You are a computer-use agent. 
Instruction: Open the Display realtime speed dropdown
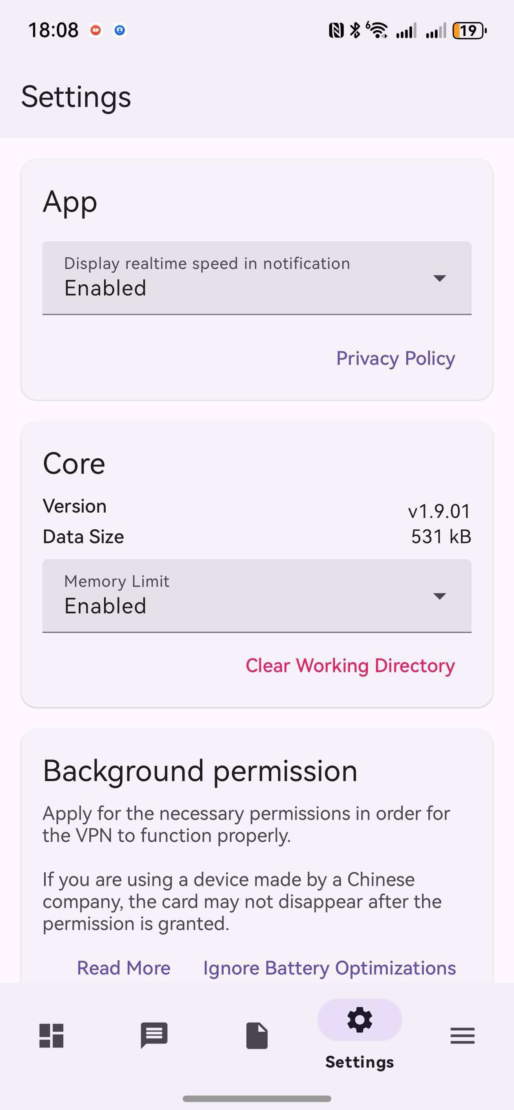pos(257,278)
